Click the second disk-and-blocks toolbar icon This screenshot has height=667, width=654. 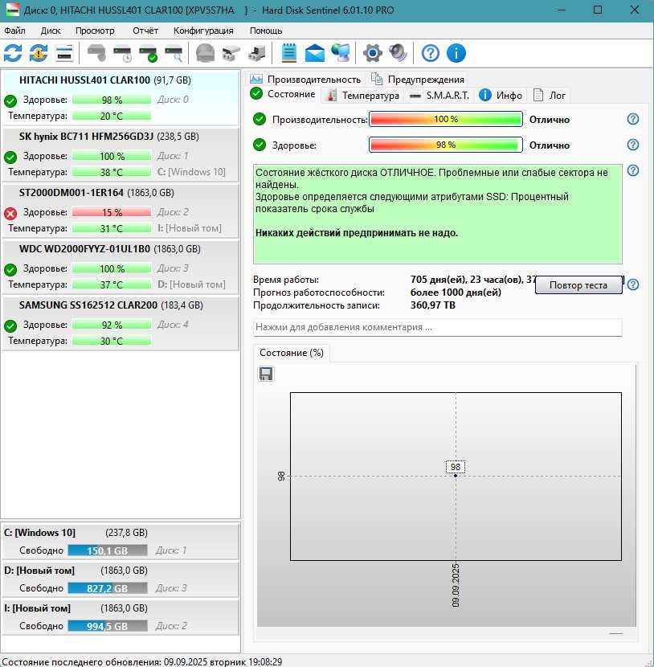coord(257,53)
